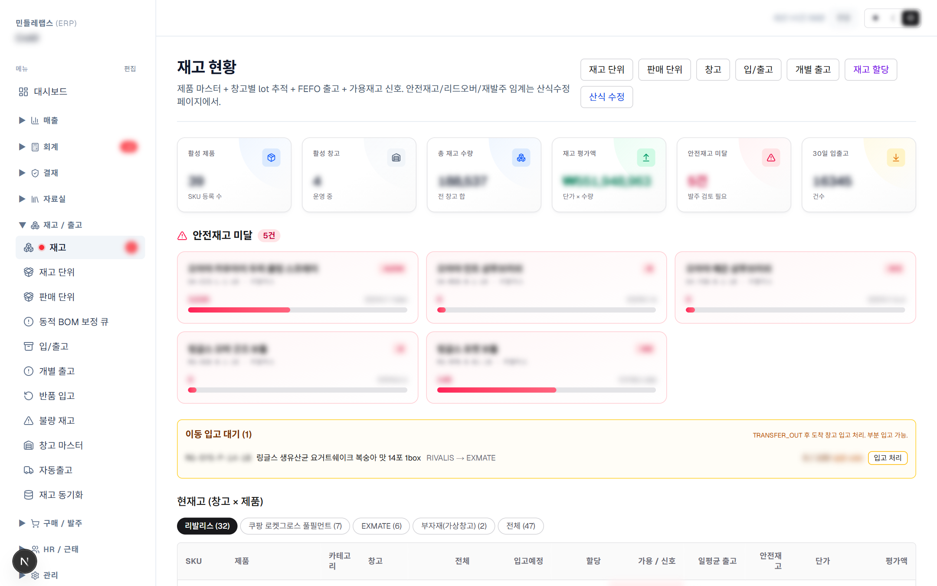Click the 매출 bar chart icon
Image resolution: width=937 pixels, height=586 pixels.
click(35, 120)
